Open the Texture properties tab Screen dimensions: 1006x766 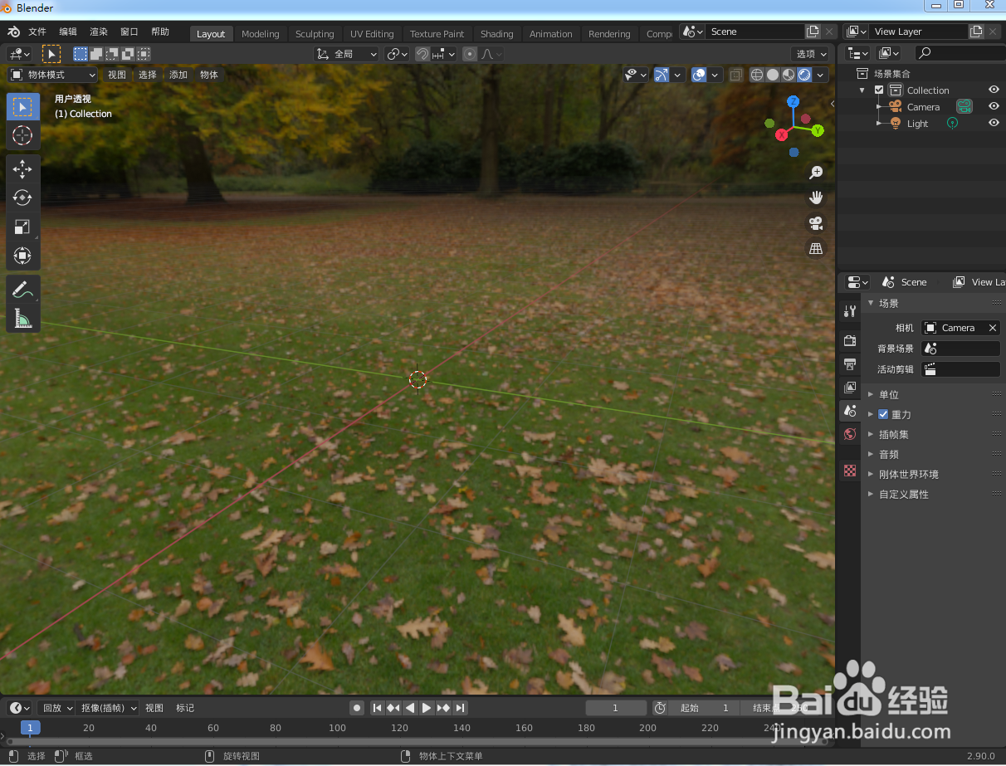(x=849, y=471)
